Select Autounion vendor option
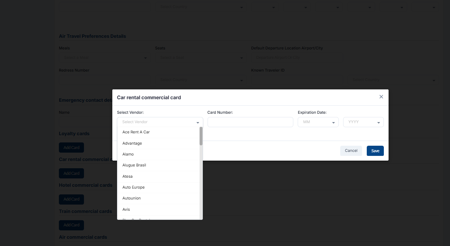 click(x=158, y=198)
